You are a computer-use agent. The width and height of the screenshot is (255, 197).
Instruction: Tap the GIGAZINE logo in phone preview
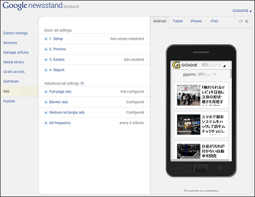[176, 65]
